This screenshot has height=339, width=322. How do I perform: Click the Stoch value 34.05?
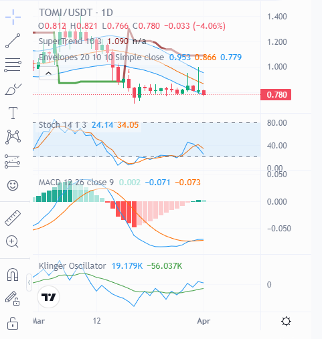click(x=128, y=125)
